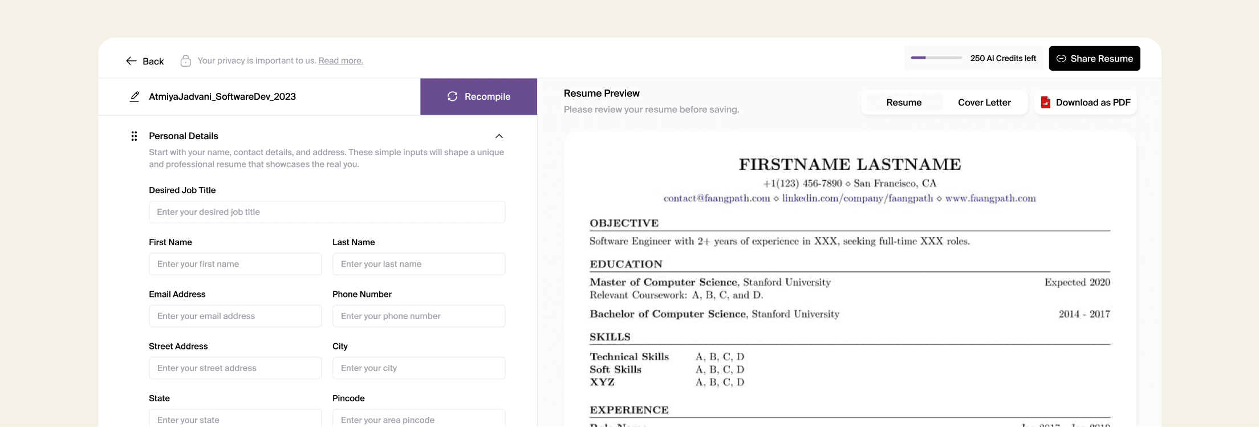Switch to the Resume tab
The width and height of the screenshot is (1259, 427).
click(904, 103)
